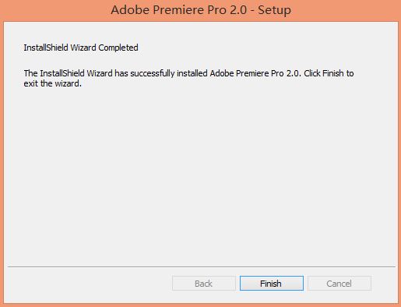Click the word 'Completed' in the heading
The image size is (401, 307).
118,48
